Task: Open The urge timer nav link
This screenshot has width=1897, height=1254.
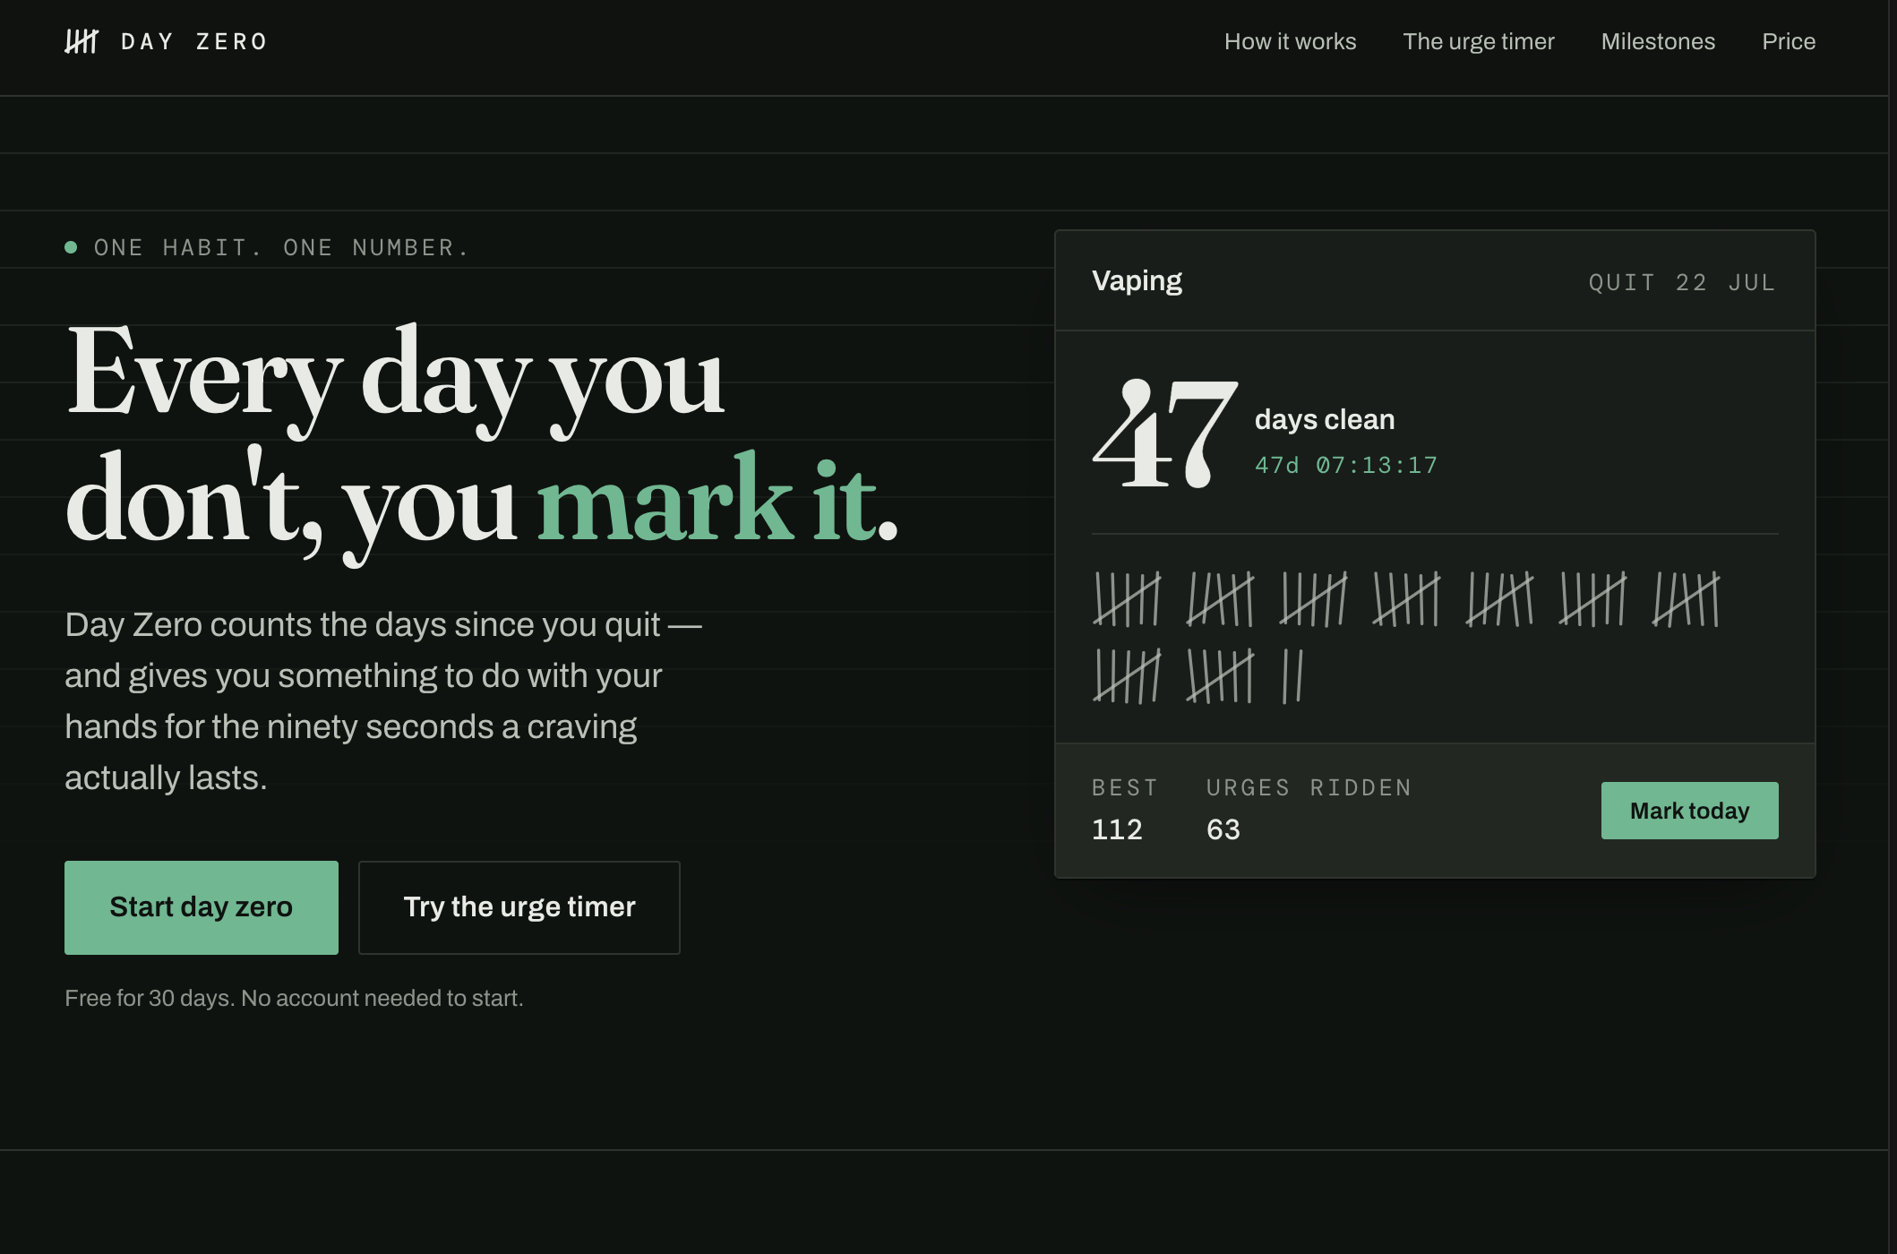Action: (1479, 41)
